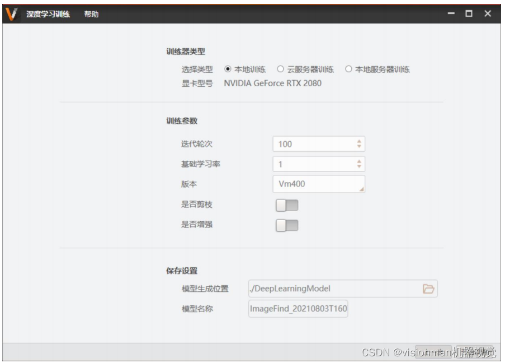The width and height of the screenshot is (505, 363).
Task: Open folder browser for 模型生成位置
Action: 428,289
